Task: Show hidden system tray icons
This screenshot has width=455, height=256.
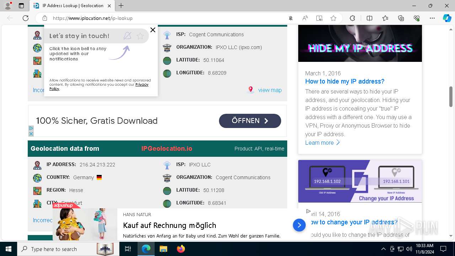Action: click(383, 249)
